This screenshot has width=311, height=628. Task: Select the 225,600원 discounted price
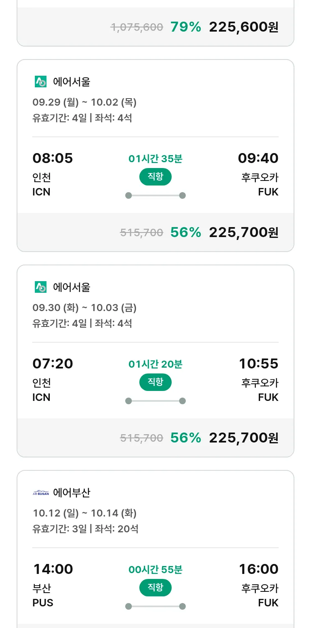point(243,27)
